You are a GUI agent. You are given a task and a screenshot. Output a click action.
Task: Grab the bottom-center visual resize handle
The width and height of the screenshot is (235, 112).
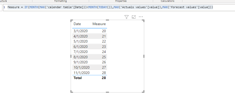tap(107, 92)
